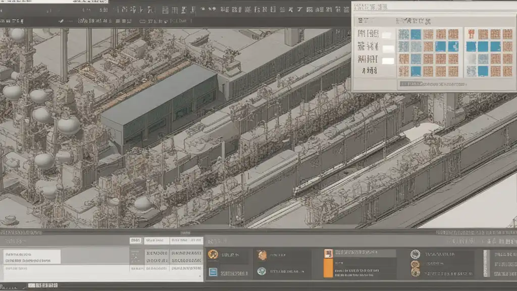Click the highlighted white text row in bottom-left panel
Viewport: 517px width, 291px height.
coord(32,257)
